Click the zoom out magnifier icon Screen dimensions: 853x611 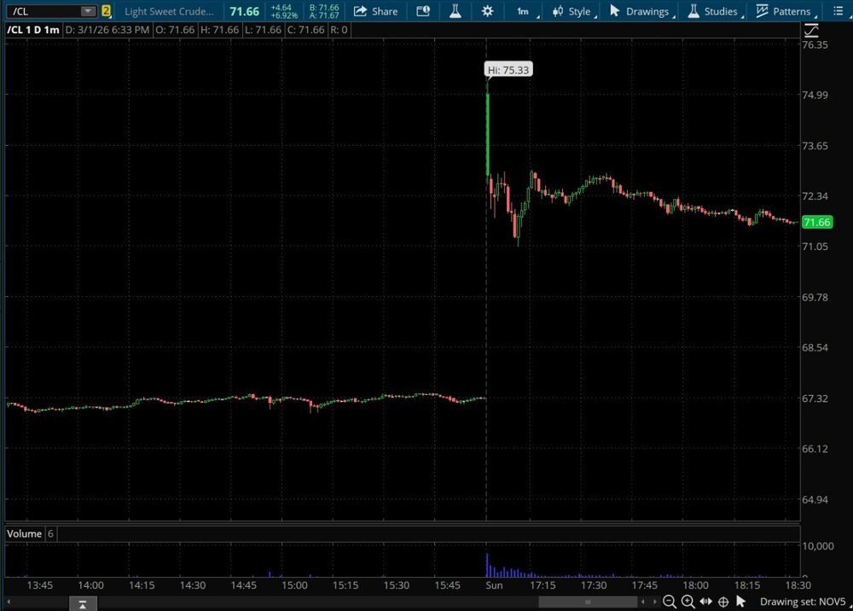click(670, 602)
